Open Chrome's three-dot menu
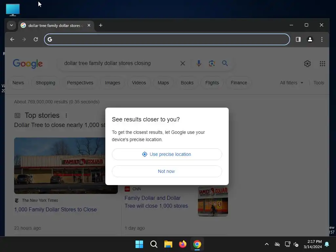Screen dimensions: 336x252 coord(322,39)
